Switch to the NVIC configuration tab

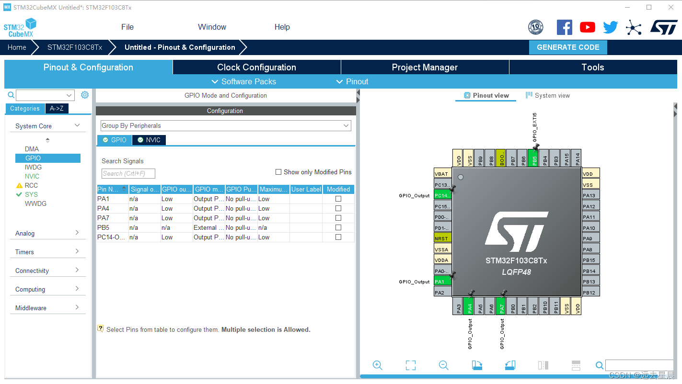[149, 140]
